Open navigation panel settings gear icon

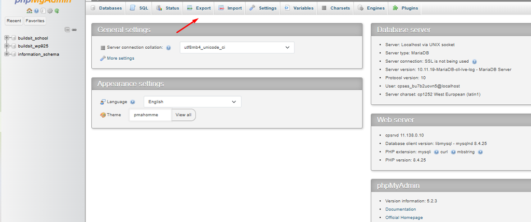(50, 11)
